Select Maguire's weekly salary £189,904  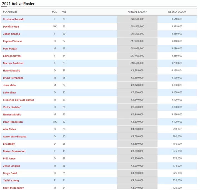coord(177,71)
